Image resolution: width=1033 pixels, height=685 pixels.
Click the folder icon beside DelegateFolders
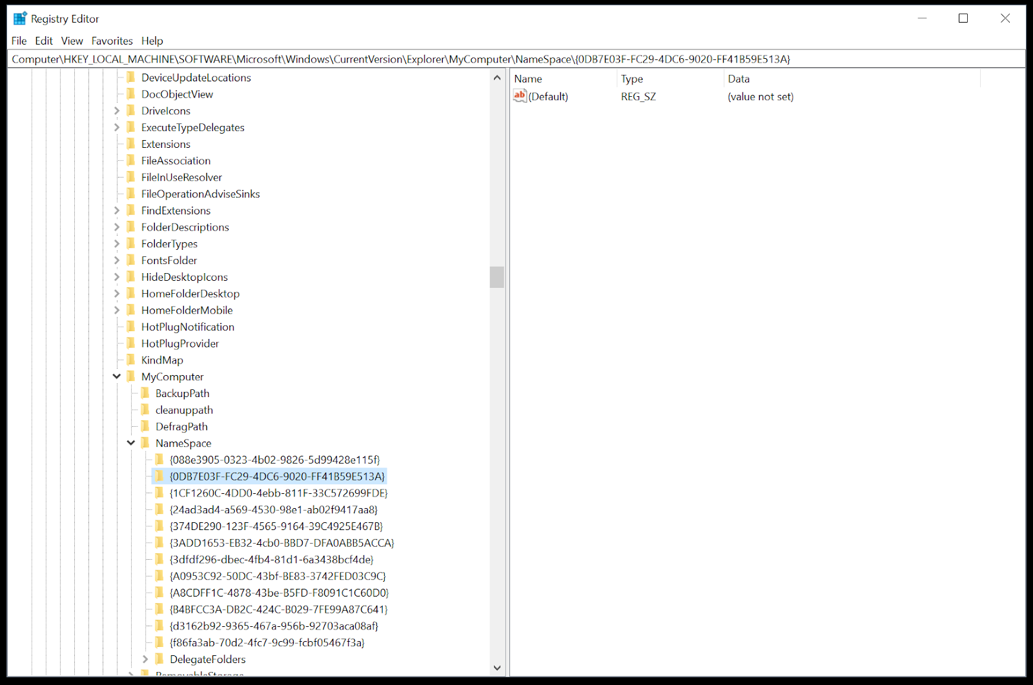159,659
